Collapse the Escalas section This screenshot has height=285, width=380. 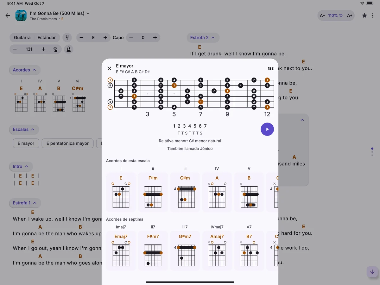(x=24, y=130)
